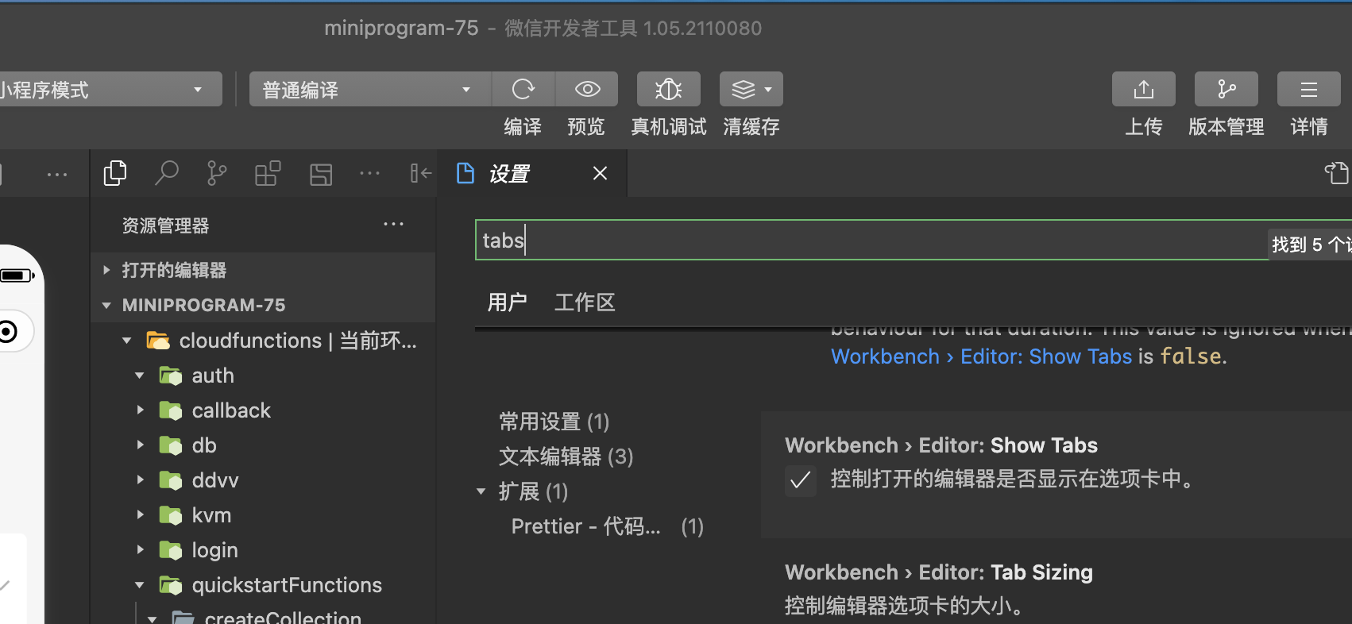The width and height of the screenshot is (1352, 624).
Task: Click the 控制编辑器选项卡的大小 description text
Action: [904, 607]
